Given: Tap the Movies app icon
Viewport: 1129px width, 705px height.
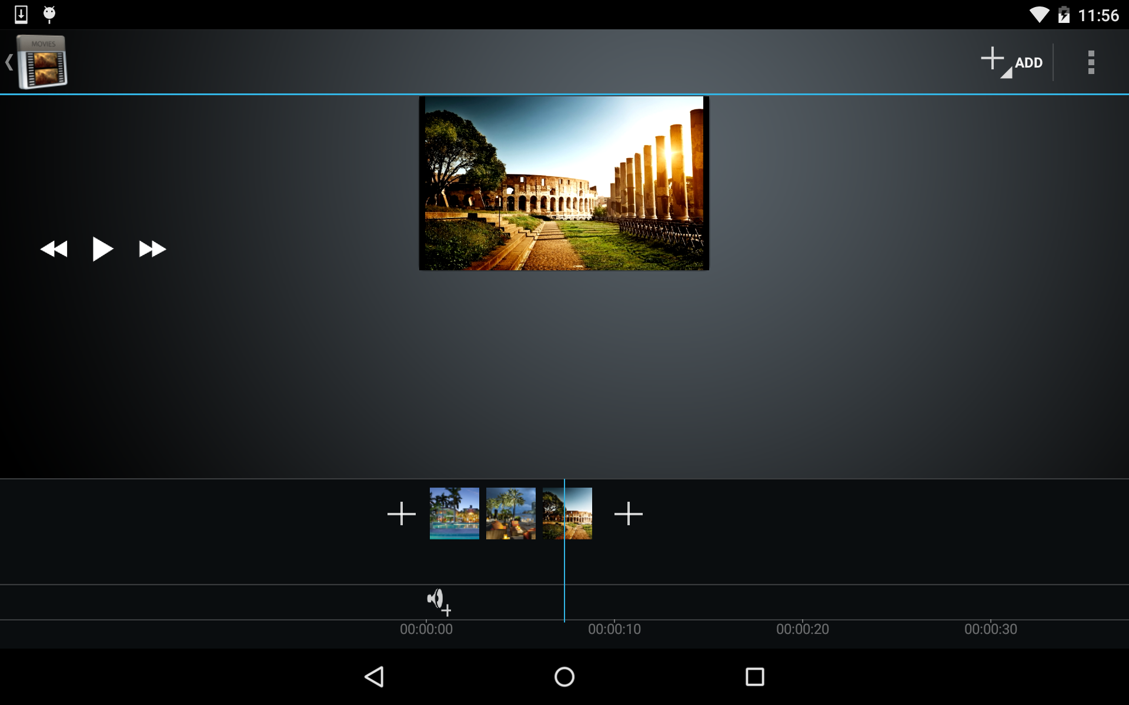Looking at the screenshot, I should click(x=42, y=62).
